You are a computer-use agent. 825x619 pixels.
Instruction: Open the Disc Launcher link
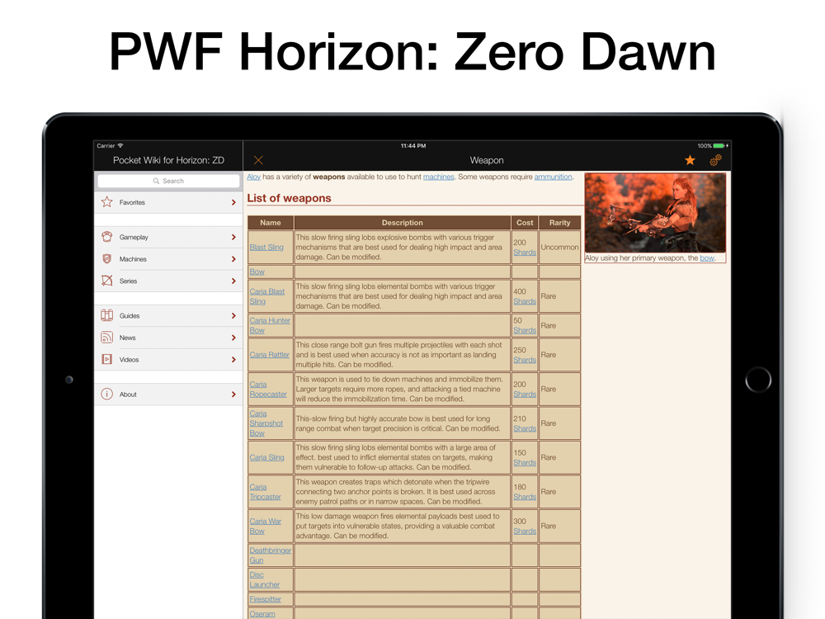[x=264, y=579]
